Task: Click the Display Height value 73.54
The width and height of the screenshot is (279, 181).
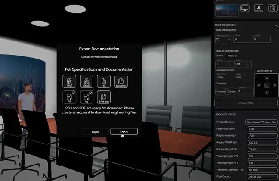Action: pyautogui.click(x=263, y=149)
